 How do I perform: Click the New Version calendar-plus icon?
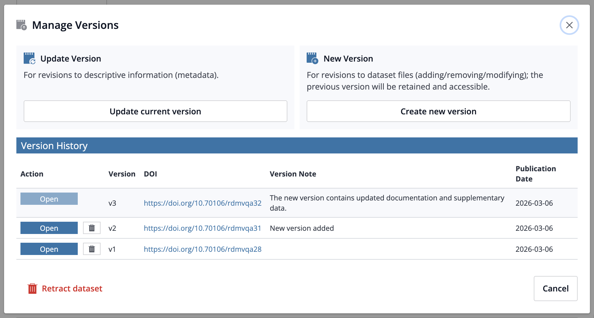pyautogui.click(x=312, y=58)
